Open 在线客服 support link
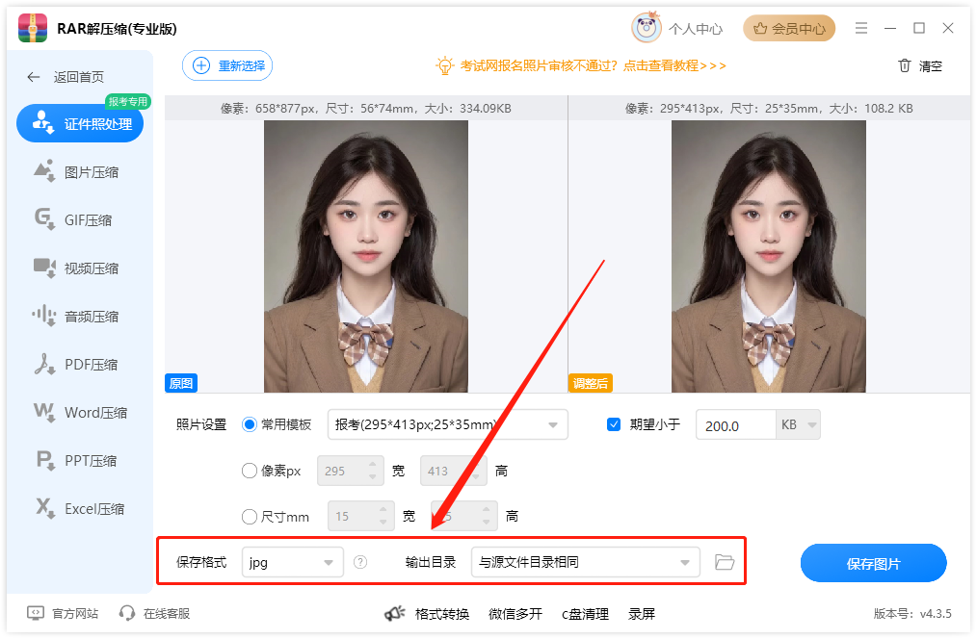The width and height of the screenshot is (977, 639). (x=154, y=613)
